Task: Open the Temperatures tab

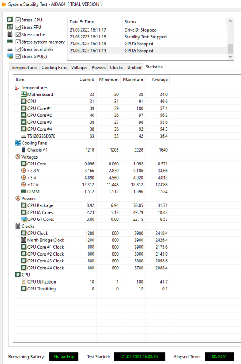Action: [24, 67]
